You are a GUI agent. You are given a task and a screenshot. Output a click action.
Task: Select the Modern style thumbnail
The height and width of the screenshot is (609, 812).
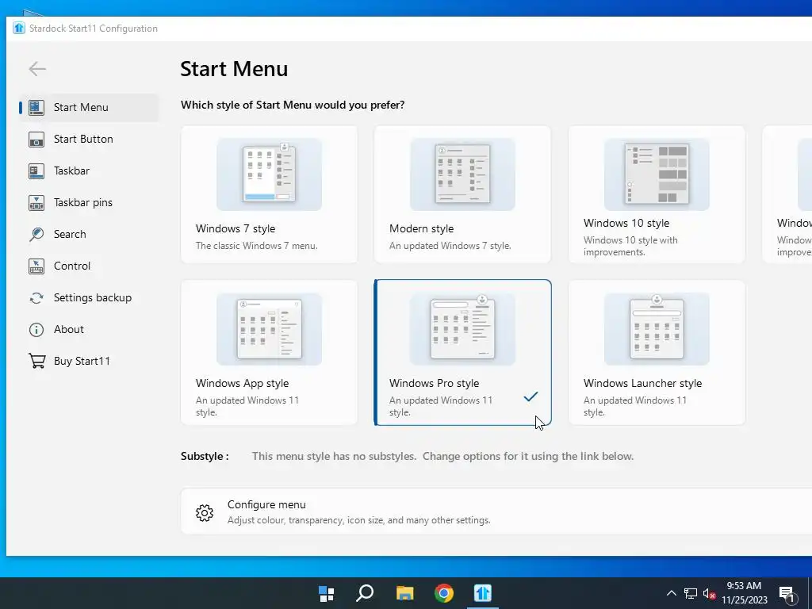coord(462,174)
